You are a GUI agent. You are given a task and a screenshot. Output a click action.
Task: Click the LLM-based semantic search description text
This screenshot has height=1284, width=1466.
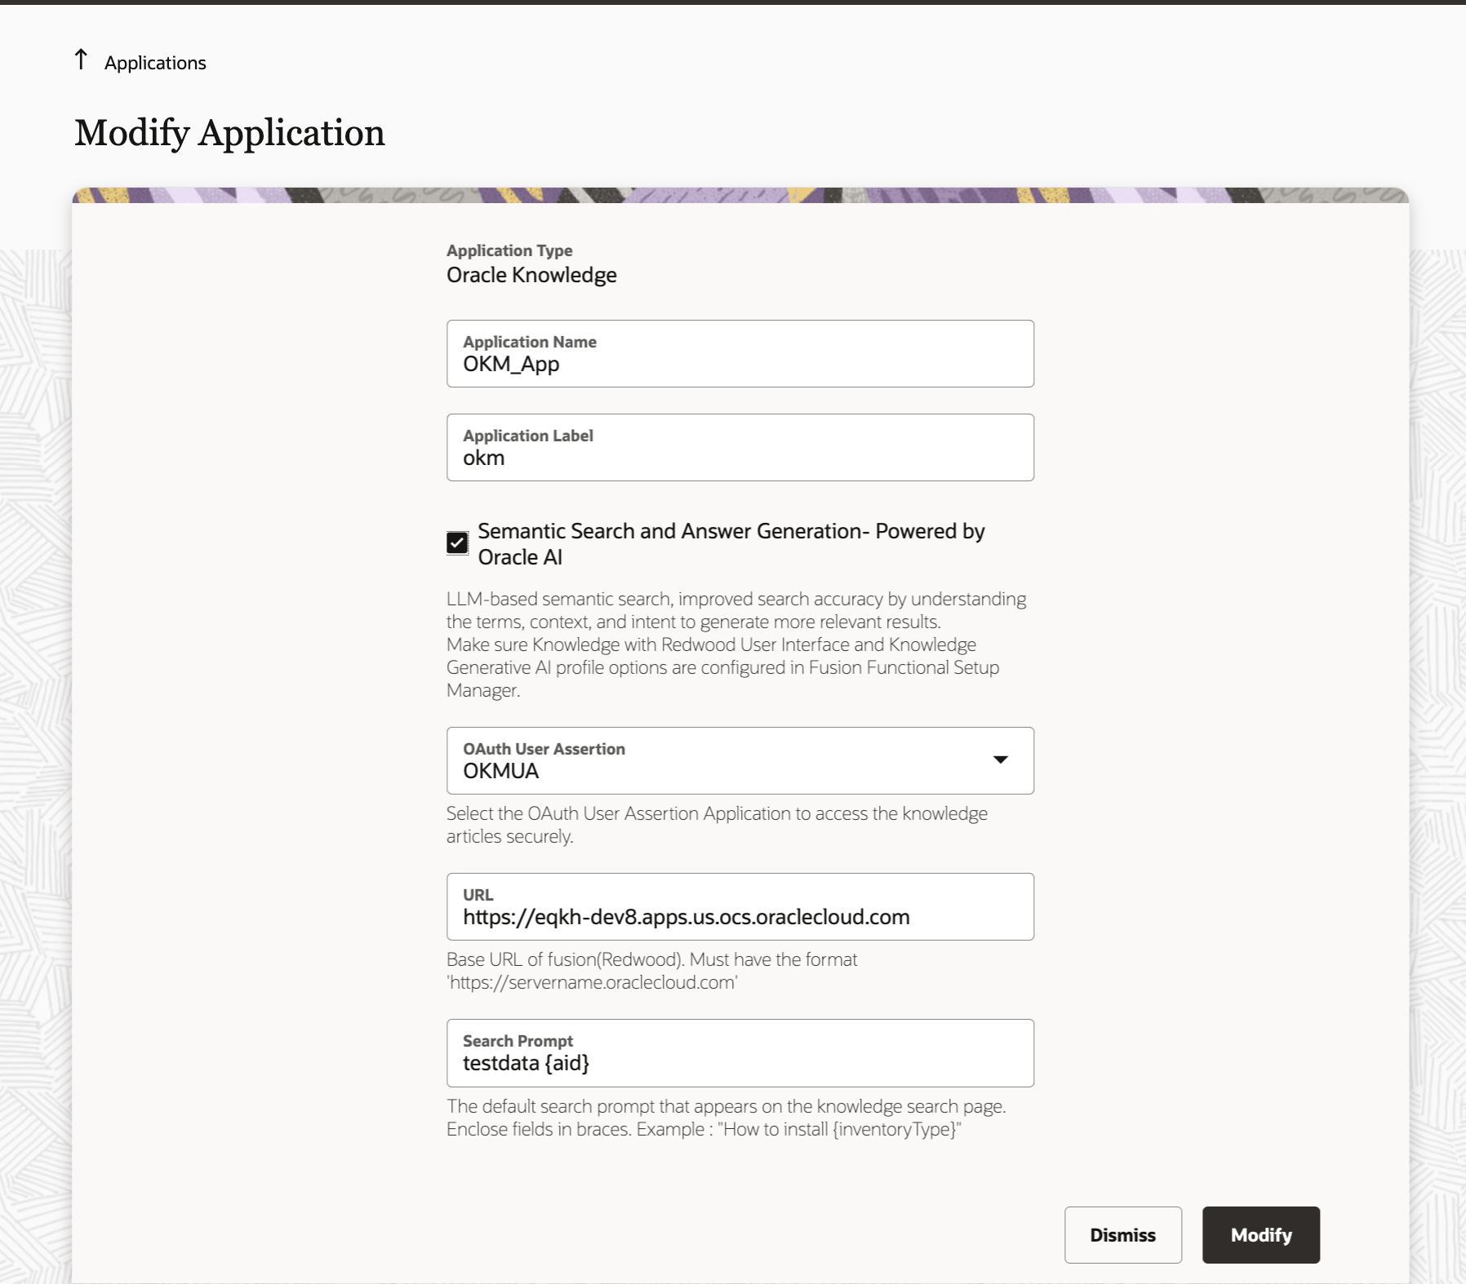coord(736,644)
